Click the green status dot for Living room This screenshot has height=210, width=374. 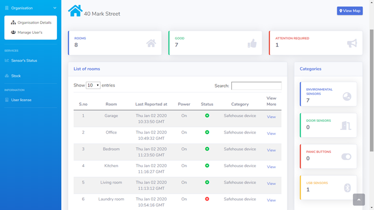(207, 183)
